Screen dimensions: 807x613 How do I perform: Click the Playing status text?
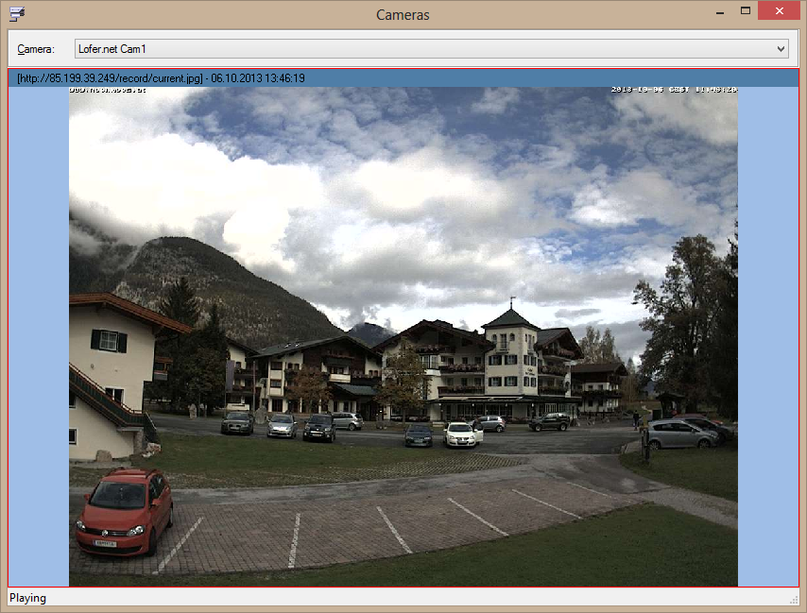[x=27, y=598]
